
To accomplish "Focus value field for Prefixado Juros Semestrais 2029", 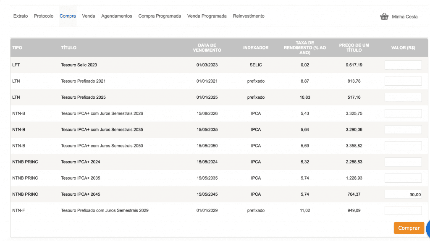I will (403, 211).
